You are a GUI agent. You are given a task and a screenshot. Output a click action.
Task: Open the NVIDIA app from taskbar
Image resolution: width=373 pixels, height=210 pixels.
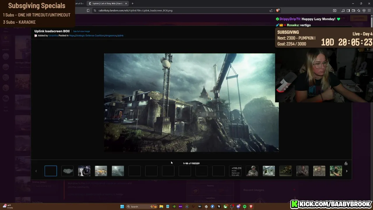174,206
